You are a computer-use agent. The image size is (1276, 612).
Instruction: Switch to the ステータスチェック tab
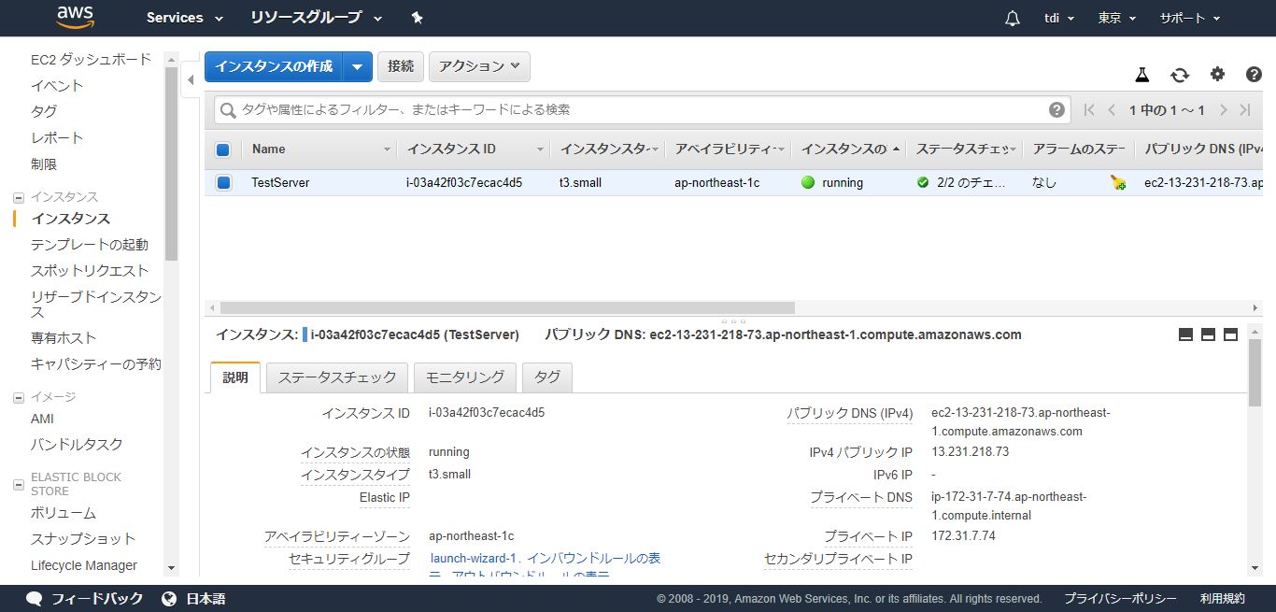[337, 377]
